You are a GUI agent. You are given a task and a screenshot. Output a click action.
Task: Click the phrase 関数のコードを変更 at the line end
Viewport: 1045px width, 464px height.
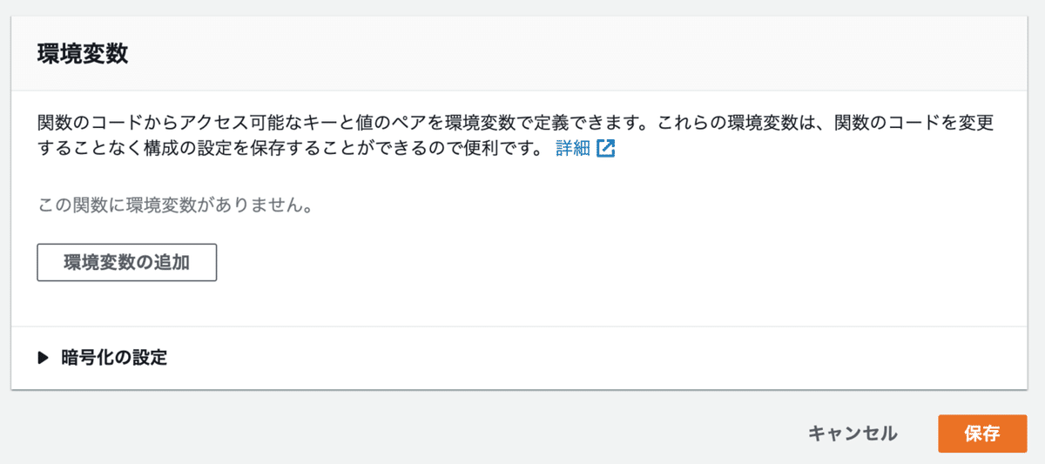[x=914, y=122]
